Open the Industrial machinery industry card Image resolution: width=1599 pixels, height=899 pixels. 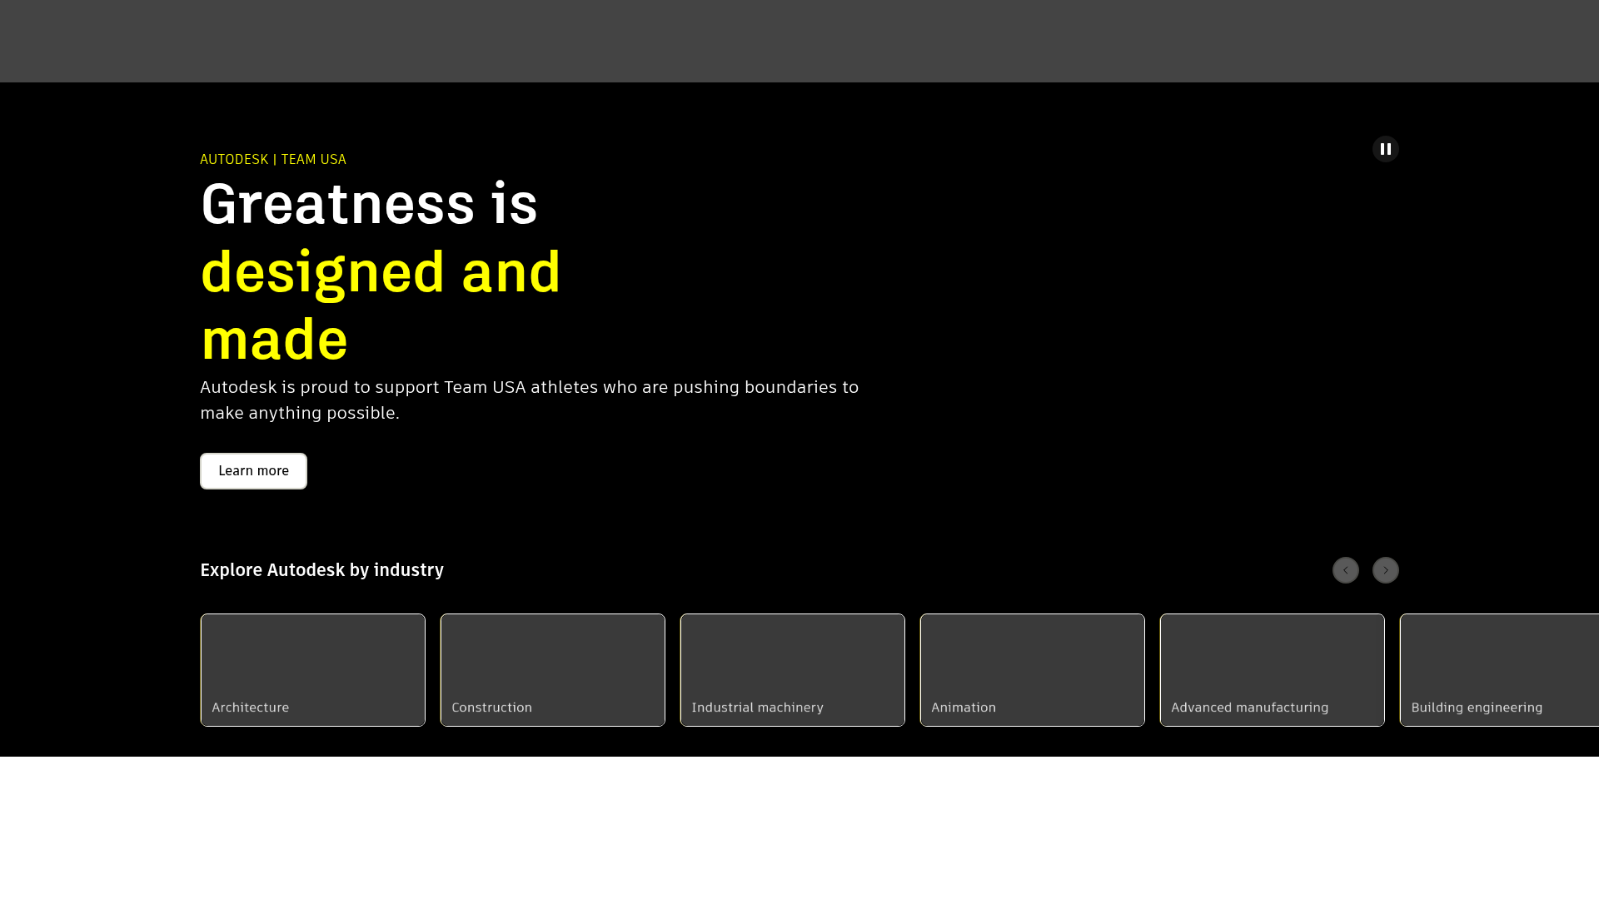(792, 707)
